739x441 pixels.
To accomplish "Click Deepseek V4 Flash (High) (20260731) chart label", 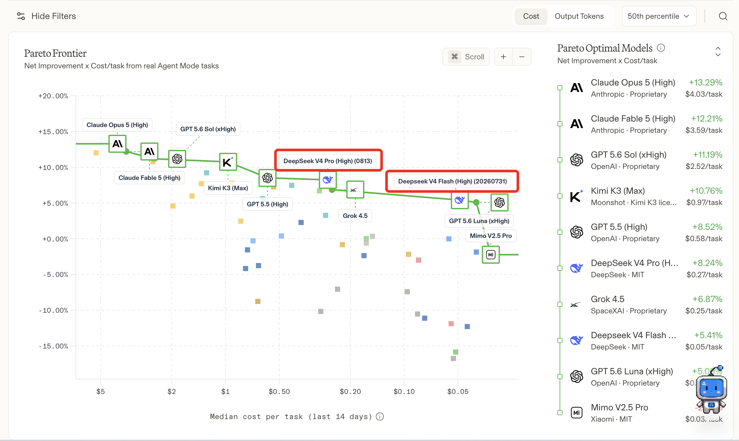I will click(452, 181).
